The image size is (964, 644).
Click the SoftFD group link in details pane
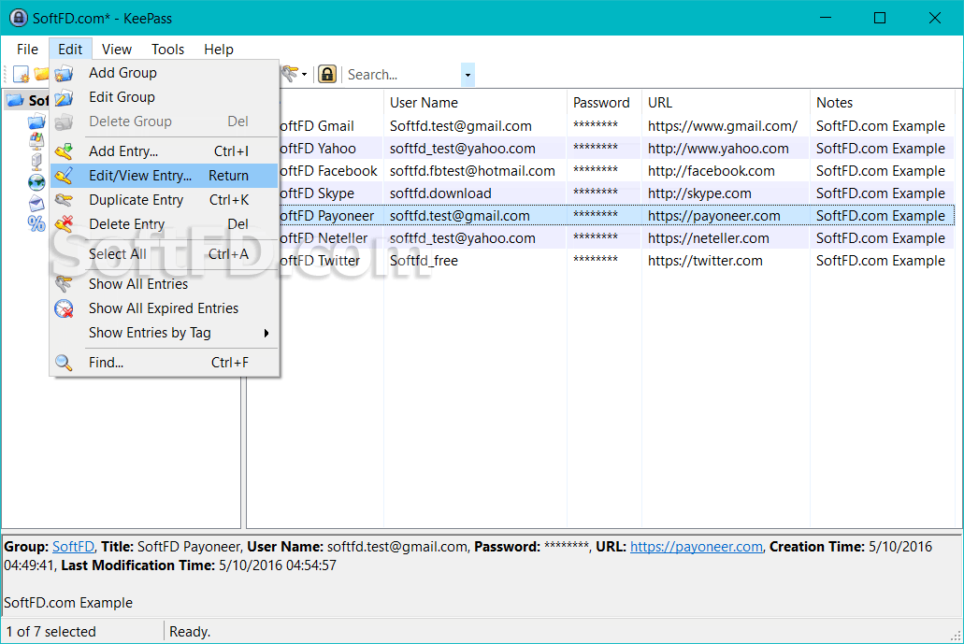tap(73, 546)
